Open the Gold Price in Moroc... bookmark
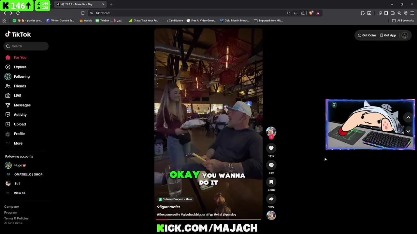This screenshot has width=417, height=234. click(x=235, y=20)
